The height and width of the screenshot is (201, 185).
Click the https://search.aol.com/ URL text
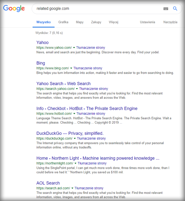(53, 188)
